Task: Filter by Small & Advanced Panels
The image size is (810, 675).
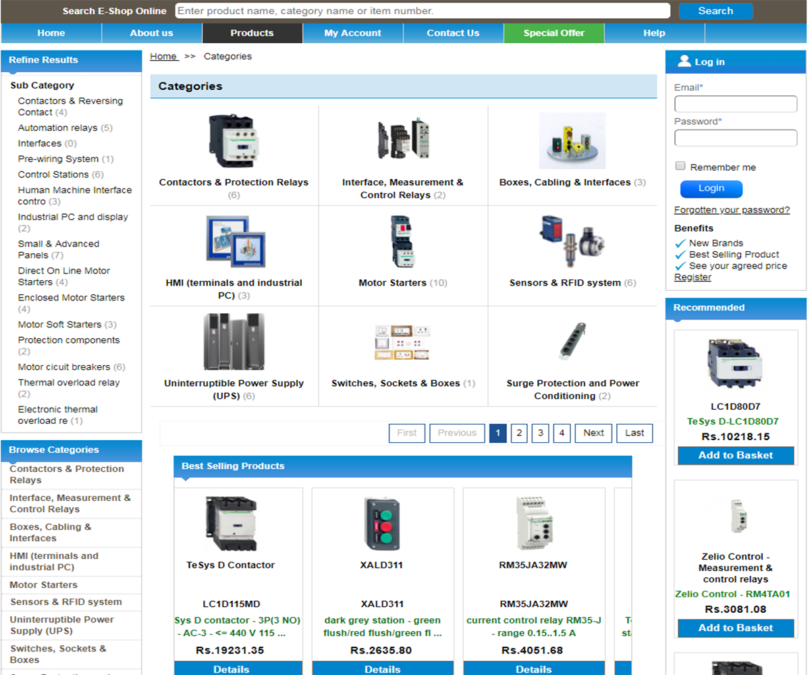Action: [59, 250]
